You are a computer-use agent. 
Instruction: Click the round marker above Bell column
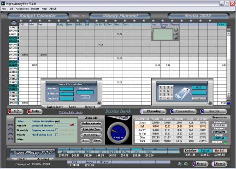click(87, 21)
